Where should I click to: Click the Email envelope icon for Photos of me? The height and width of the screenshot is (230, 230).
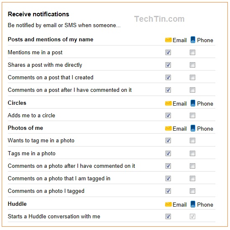click(168, 128)
